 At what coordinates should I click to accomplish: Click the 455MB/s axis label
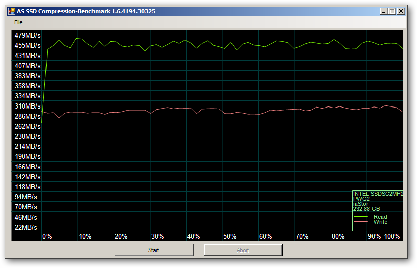click(x=28, y=46)
